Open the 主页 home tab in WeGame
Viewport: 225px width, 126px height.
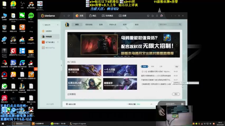(x=80, y=16)
